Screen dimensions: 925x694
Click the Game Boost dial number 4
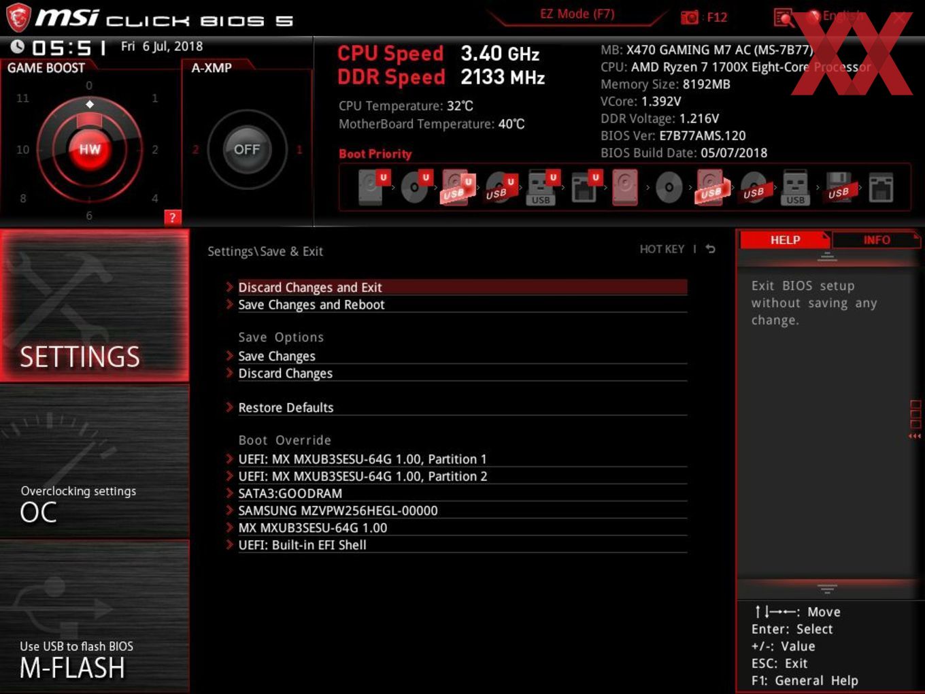155,199
